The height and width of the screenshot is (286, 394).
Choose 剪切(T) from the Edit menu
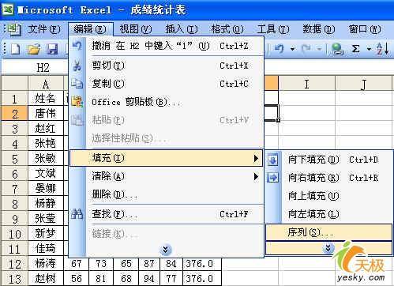click(x=167, y=66)
